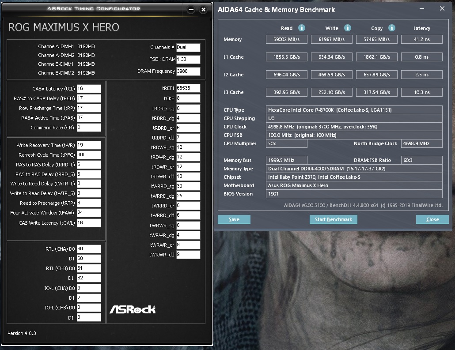Select the RTL (CHB) D0 field

tap(89, 268)
